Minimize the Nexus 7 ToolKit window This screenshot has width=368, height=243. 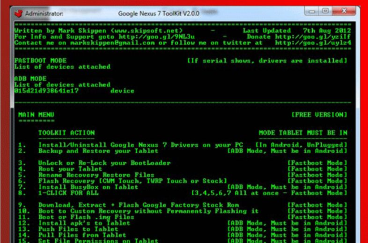(312, 11)
